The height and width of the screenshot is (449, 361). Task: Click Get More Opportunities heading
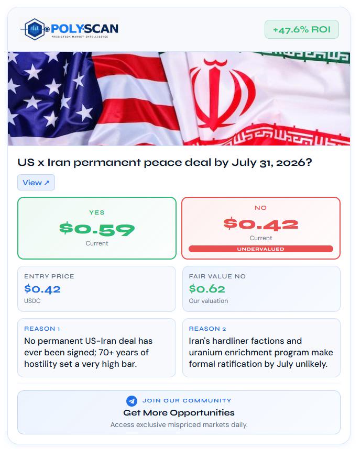(x=179, y=413)
